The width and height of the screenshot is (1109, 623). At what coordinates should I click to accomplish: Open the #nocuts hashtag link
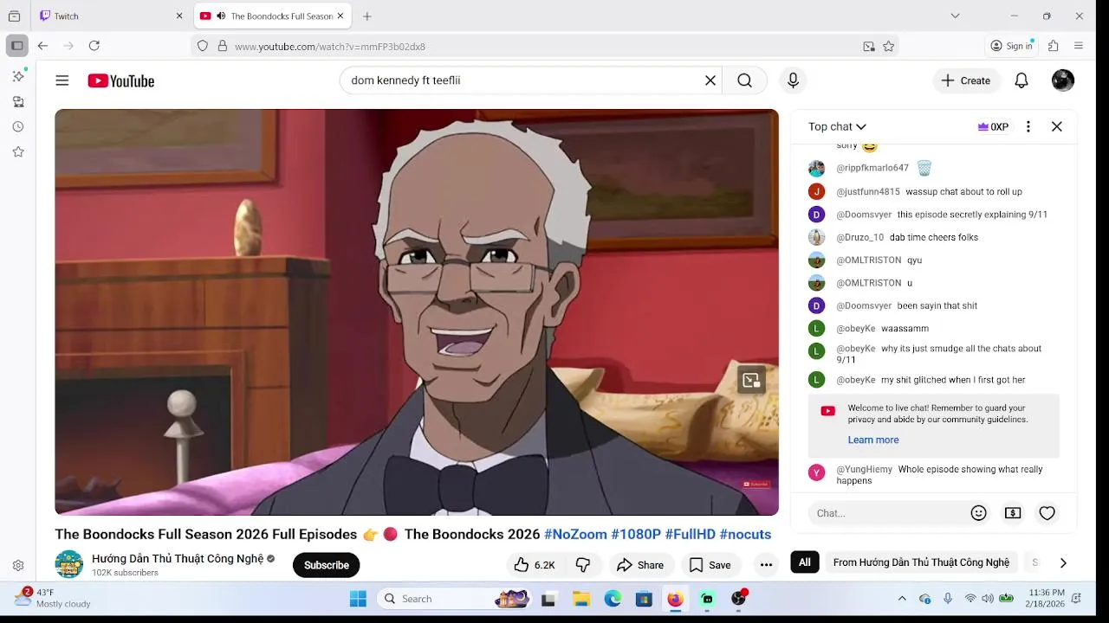pyautogui.click(x=745, y=534)
